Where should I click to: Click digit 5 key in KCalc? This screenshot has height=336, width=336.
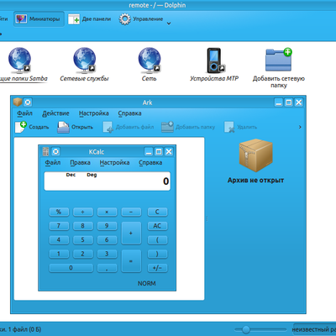[x=83, y=240]
